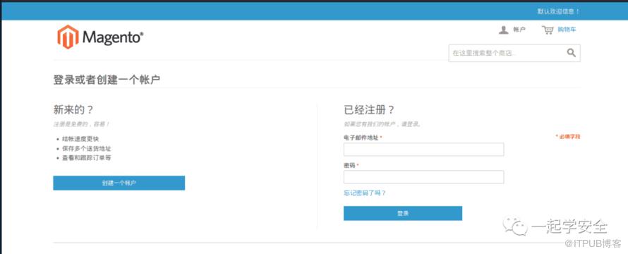Select the 查看和跟踪订单等 list item
Viewport: 628px width, 254px height.
(x=87, y=158)
